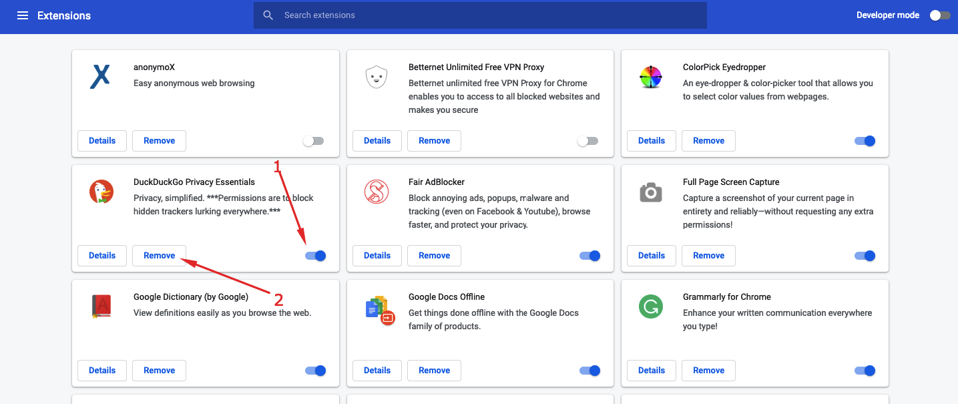Viewport: 958px width, 404px height.
Task: Click the DuckDuckGo extension icon
Action: [100, 191]
